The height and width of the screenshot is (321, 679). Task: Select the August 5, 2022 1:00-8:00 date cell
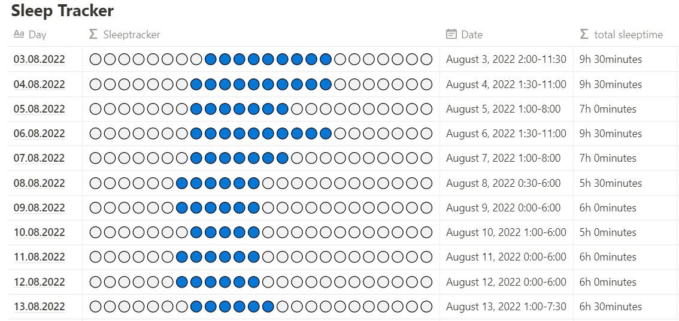point(503,109)
